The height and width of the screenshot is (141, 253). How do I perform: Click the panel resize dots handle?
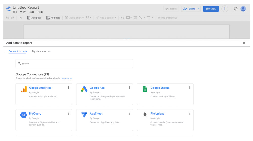(126, 40)
